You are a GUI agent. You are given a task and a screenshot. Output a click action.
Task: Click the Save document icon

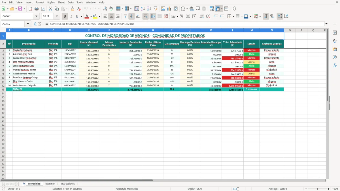[x=20, y=9]
